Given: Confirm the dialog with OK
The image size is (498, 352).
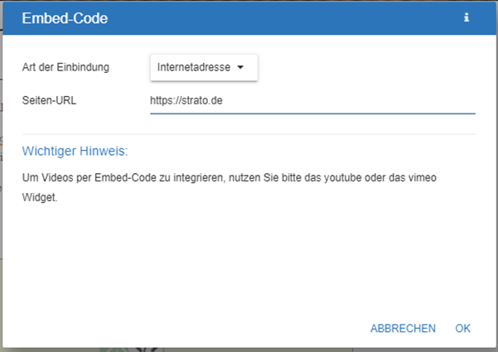Looking at the screenshot, I should [462, 329].
